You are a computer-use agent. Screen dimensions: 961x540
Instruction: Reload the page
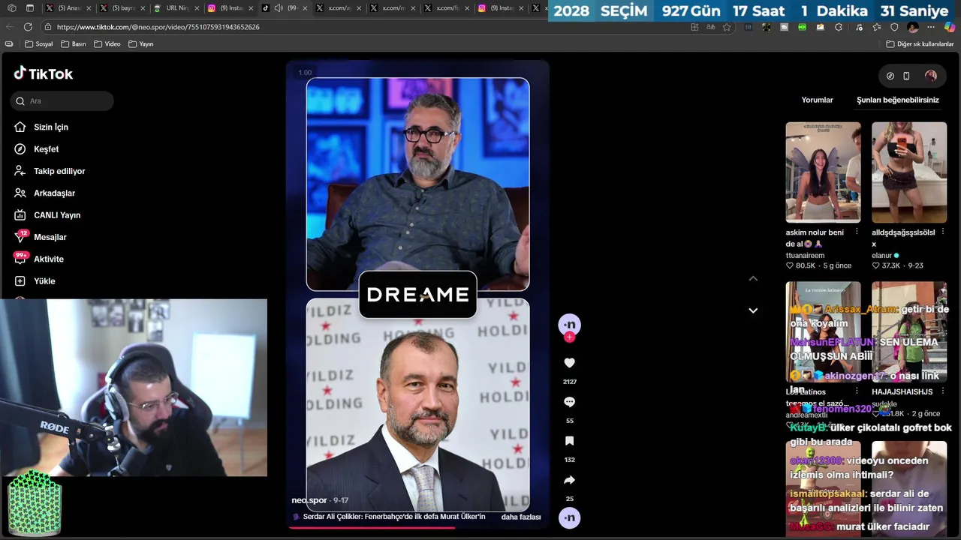tap(28, 27)
